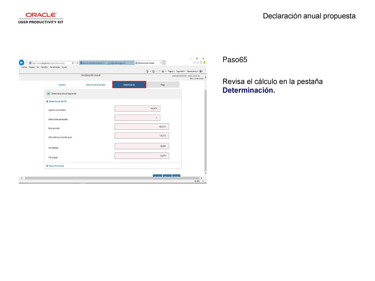Click the horizontal scrollbar right arrow
The height and width of the screenshot is (281, 375).
[x=201, y=178]
